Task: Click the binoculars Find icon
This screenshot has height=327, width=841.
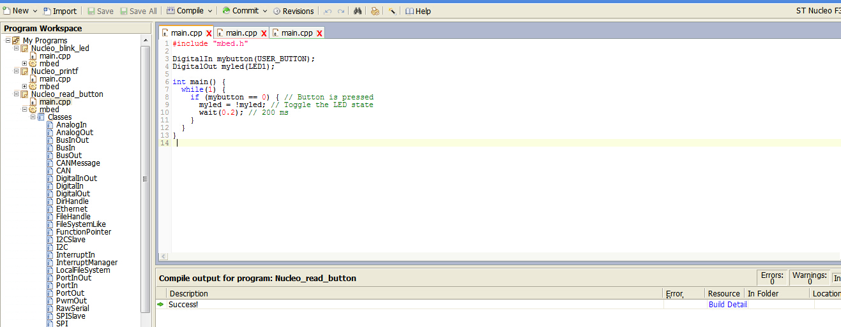Action: click(358, 11)
